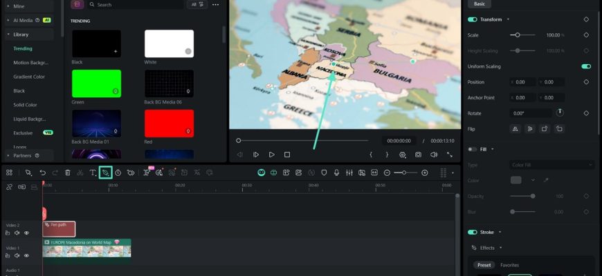
Task: Click the preview volume speaker icon
Action: click(x=434, y=155)
